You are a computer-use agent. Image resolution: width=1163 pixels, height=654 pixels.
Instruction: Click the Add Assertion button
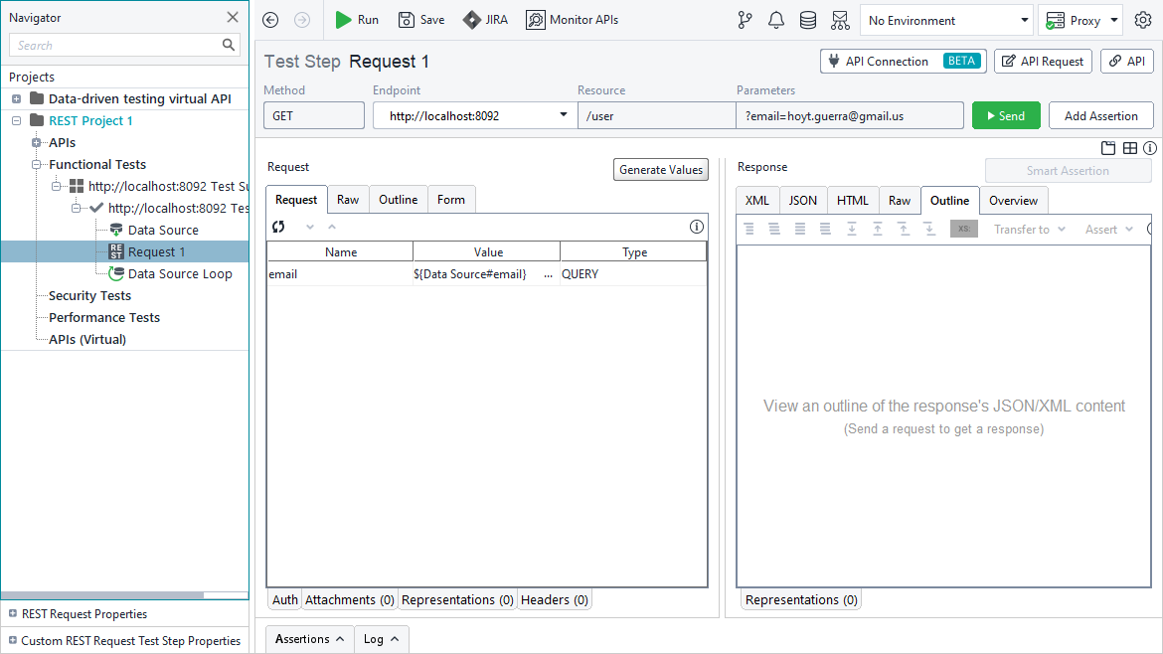(x=1100, y=115)
